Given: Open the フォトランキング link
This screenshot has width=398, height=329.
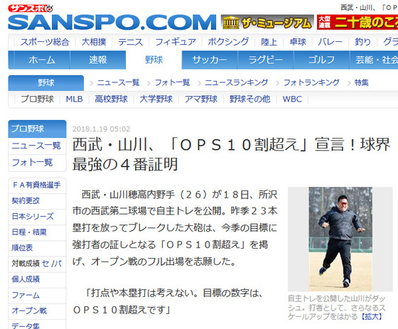Looking at the screenshot, I should click(x=311, y=82).
